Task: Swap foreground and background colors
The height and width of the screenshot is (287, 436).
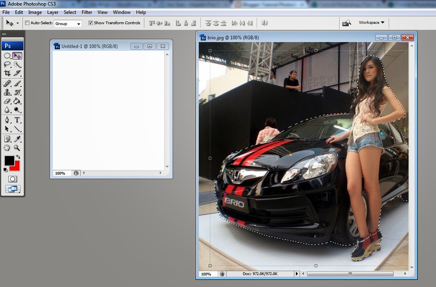Action: (18, 157)
